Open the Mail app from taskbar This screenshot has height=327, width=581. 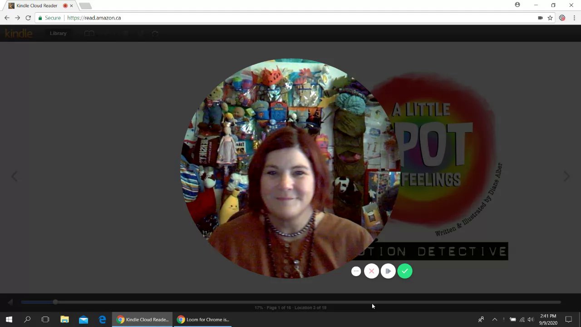point(84,319)
